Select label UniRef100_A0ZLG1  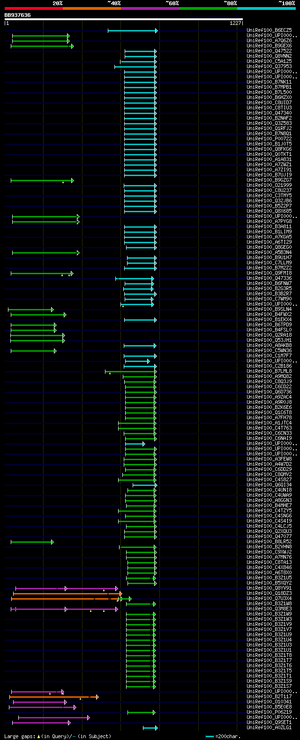pyautogui.click(x=269, y=728)
